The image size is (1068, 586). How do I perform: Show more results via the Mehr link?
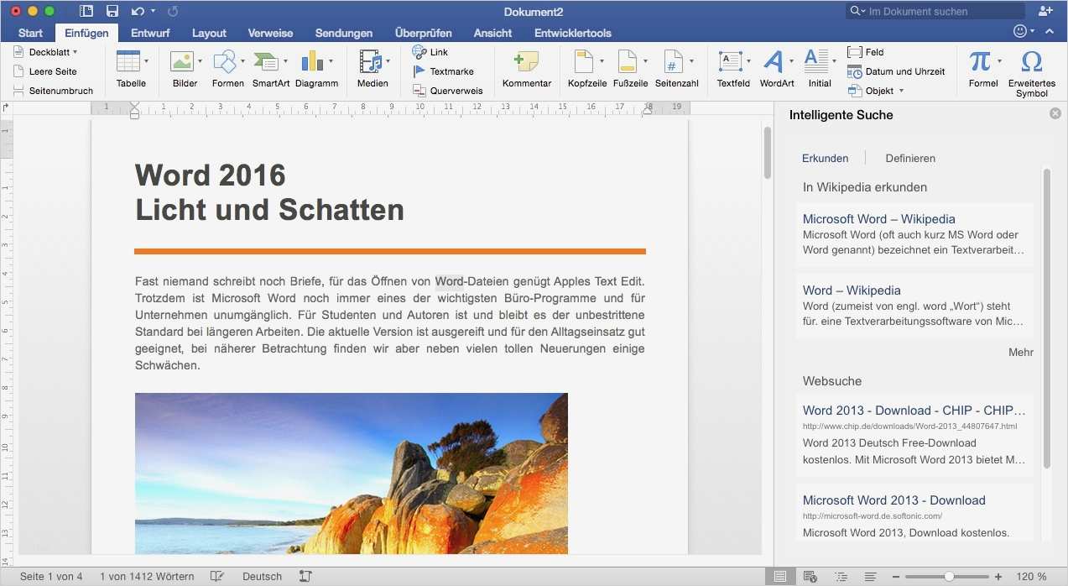[1020, 352]
